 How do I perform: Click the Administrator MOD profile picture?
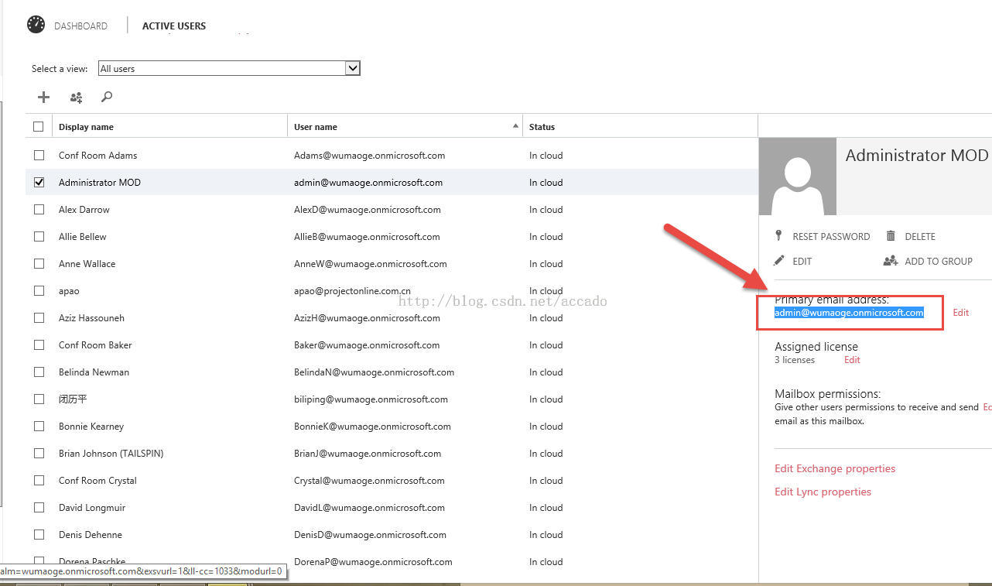point(798,176)
